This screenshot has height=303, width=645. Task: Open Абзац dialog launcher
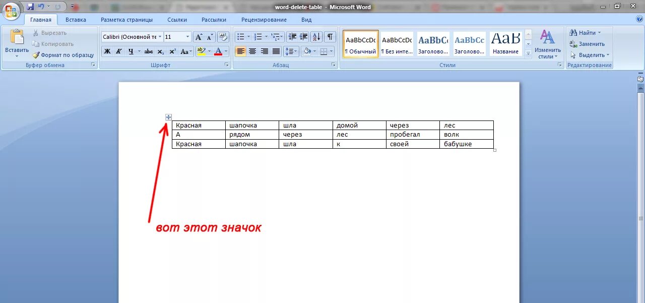pos(334,65)
